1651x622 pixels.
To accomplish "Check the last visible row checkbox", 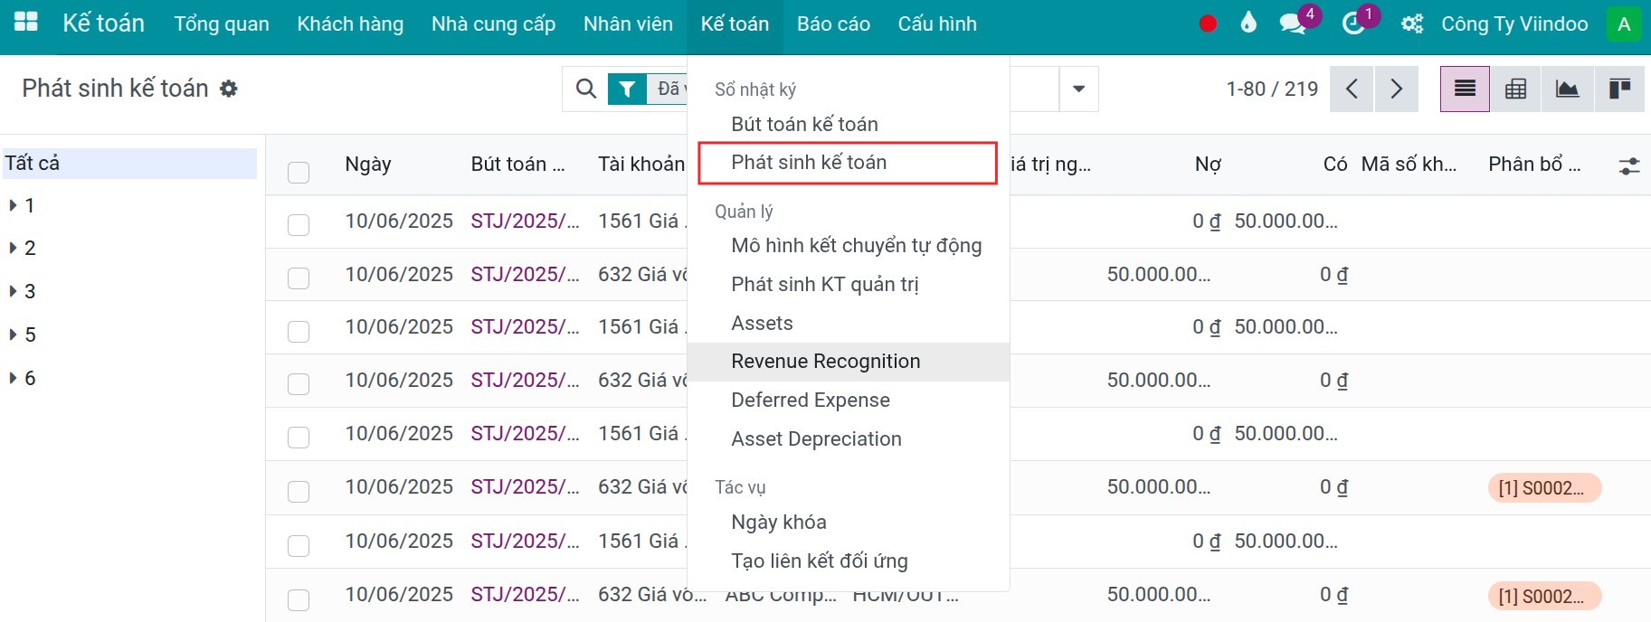I will (299, 599).
